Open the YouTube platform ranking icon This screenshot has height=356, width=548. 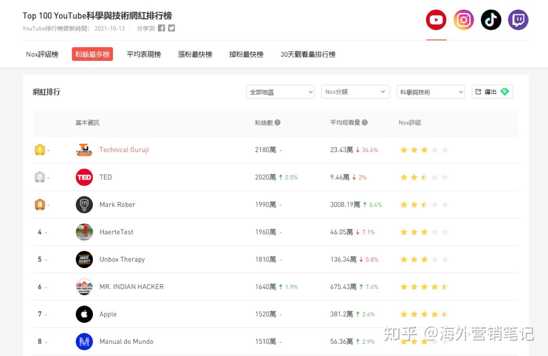(436, 20)
